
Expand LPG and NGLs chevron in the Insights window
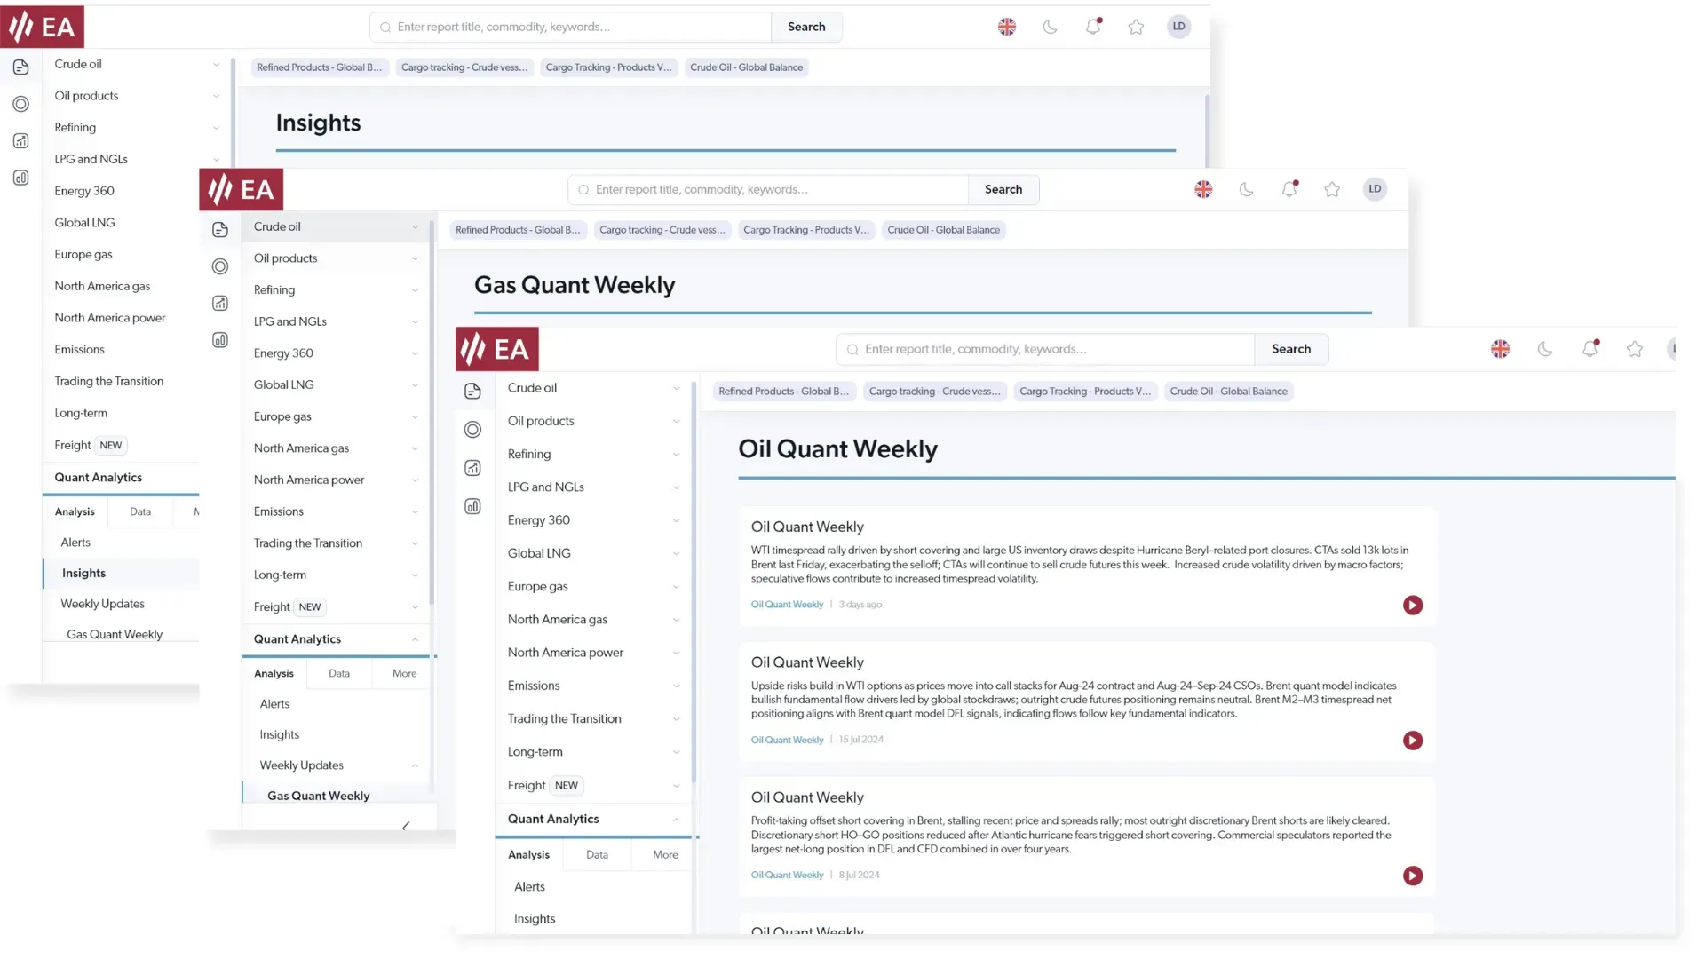[216, 160]
